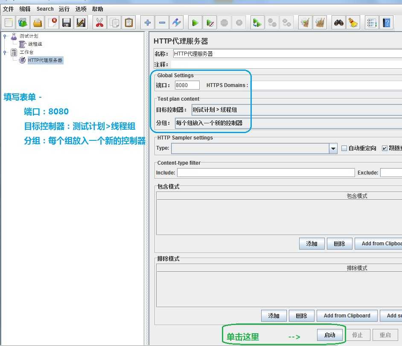
Task: Click 添加 under 排除模式
Action: coord(274,316)
